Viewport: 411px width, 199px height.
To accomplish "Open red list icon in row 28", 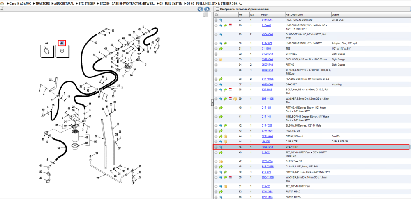I will pos(230,26).
